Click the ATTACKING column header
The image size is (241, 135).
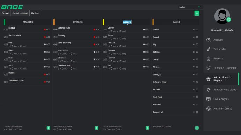(28, 22)
